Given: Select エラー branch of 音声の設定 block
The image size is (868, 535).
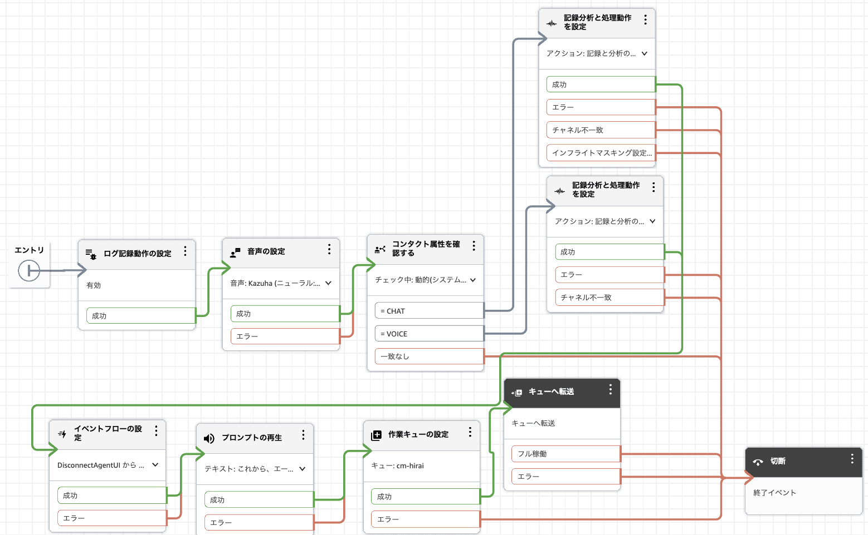Looking at the screenshot, I should (x=285, y=336).
